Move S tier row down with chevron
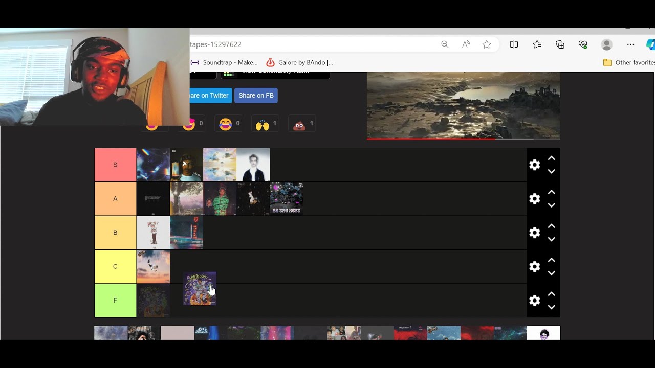The width and height of the screenshot is (655, 368). (551, 171)
